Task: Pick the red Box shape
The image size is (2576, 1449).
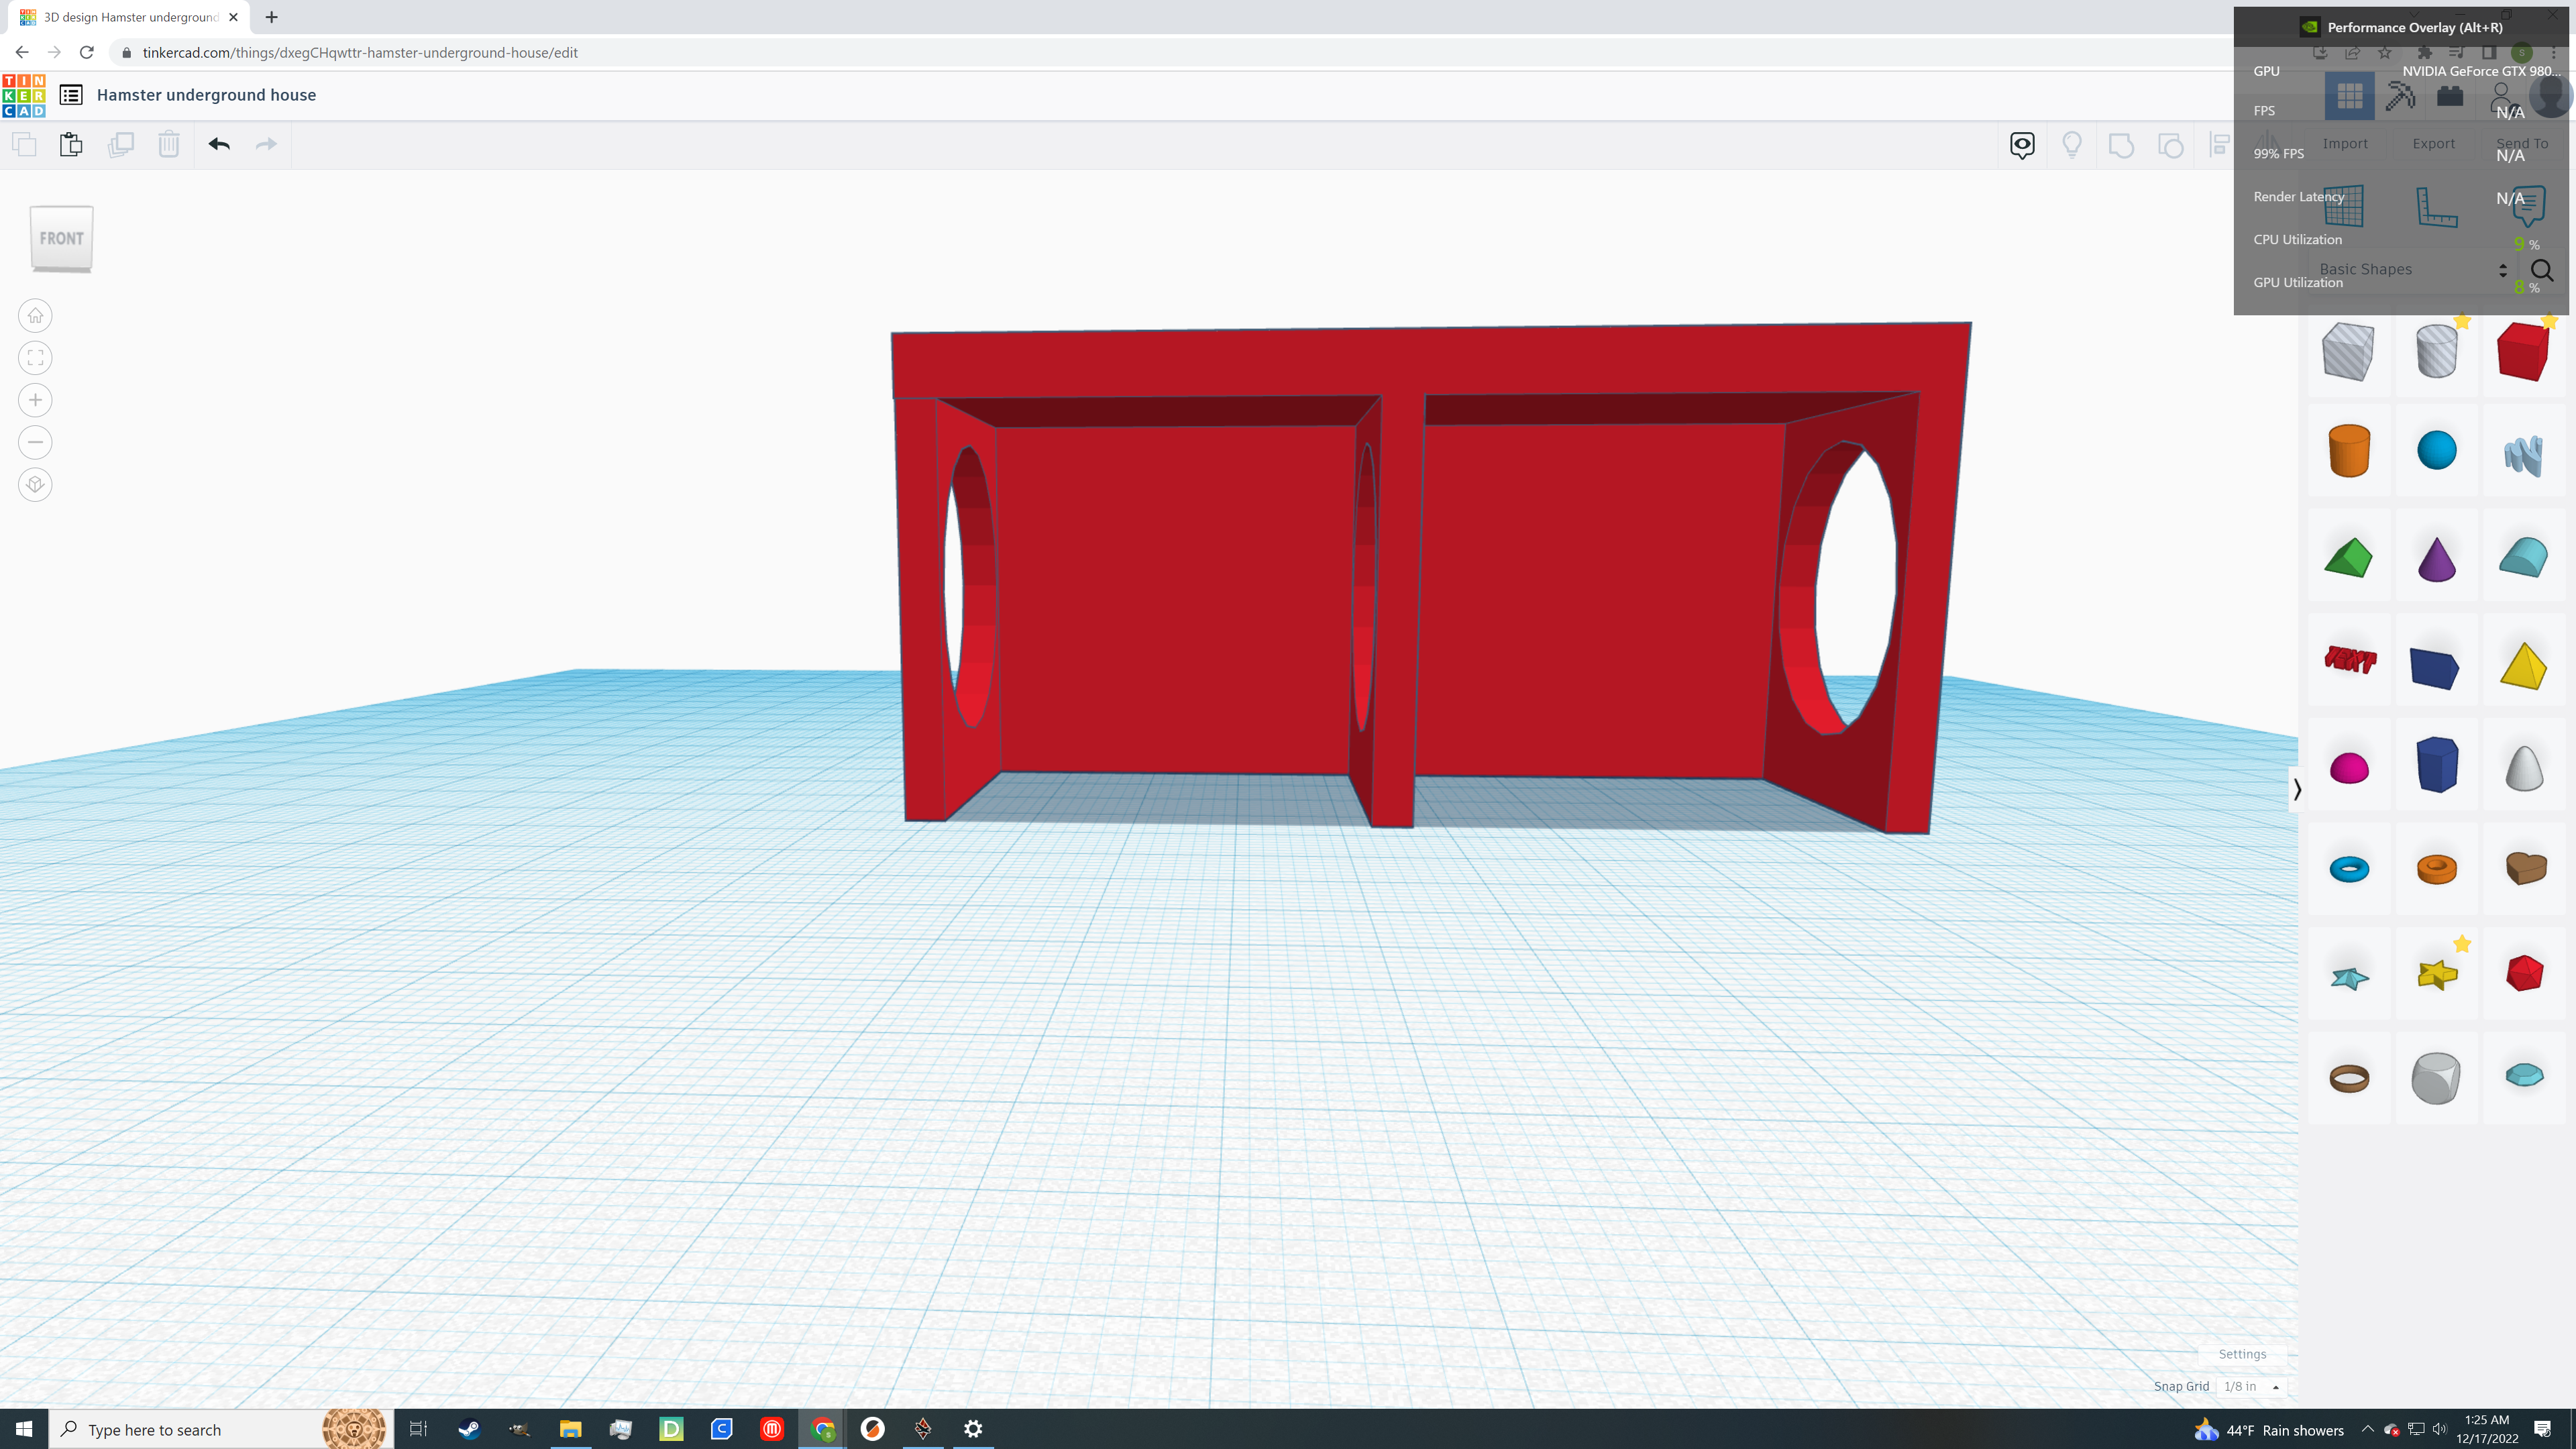Action: tap(2523, 351)
